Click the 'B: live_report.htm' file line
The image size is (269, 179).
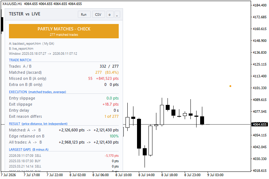point(21,49)
